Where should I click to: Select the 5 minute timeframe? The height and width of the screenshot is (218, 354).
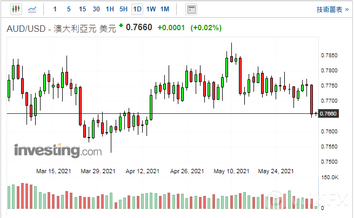pyautogui.click(x=68, y=9)
